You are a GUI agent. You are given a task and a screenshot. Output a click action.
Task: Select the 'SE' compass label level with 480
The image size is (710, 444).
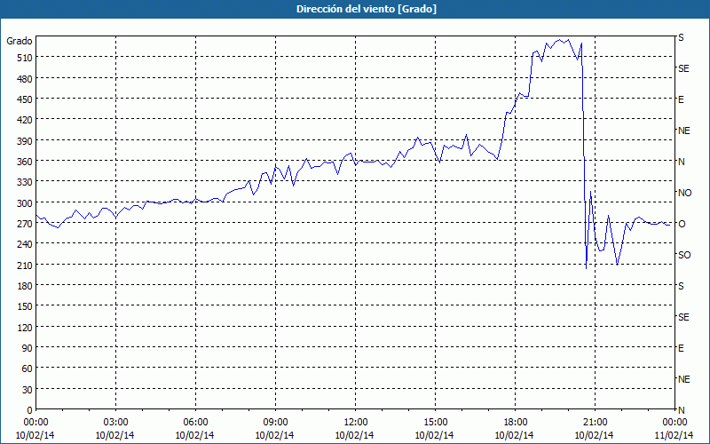pyautogui.click(x=683, y=68)
